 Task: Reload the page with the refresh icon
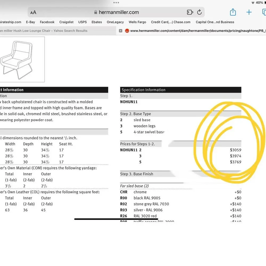click(199, 12)
